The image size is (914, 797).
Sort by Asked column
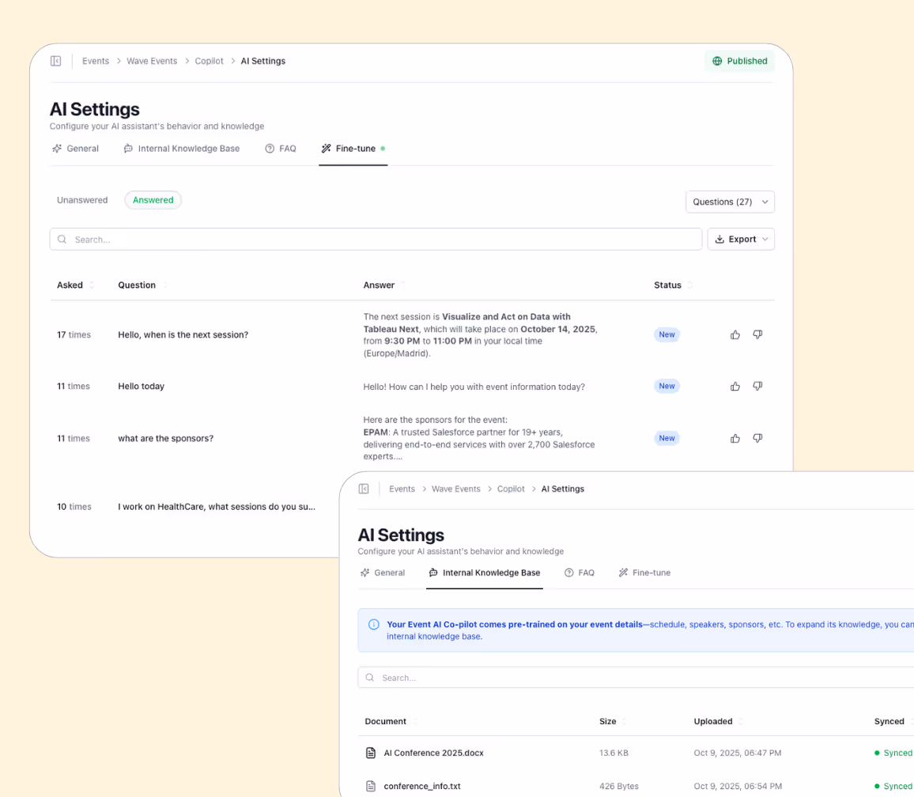(75, 285)
